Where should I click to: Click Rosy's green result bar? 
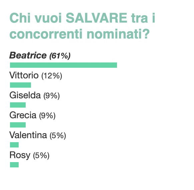(x=14, y=165)
